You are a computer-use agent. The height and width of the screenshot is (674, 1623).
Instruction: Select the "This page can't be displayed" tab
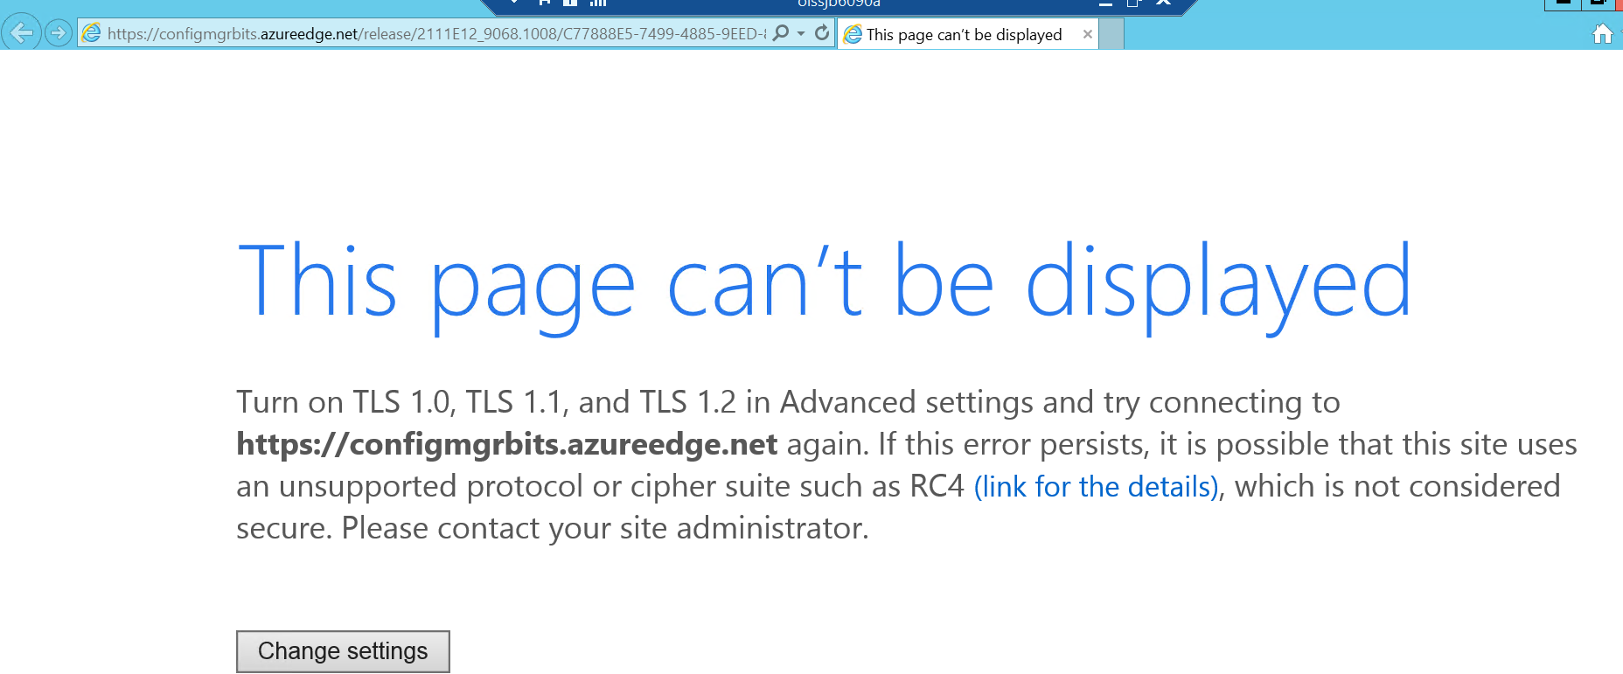(968, 34)
